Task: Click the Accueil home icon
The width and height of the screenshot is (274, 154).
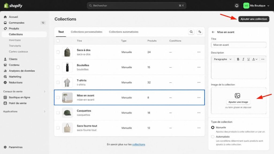Action: tap(5, 17)
